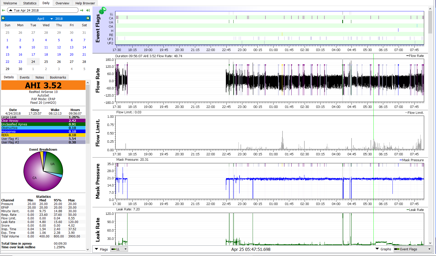Select April 25 in the calendar
Image resolution: width=436 pixels, height=256 pixels.
click(46, 62)
